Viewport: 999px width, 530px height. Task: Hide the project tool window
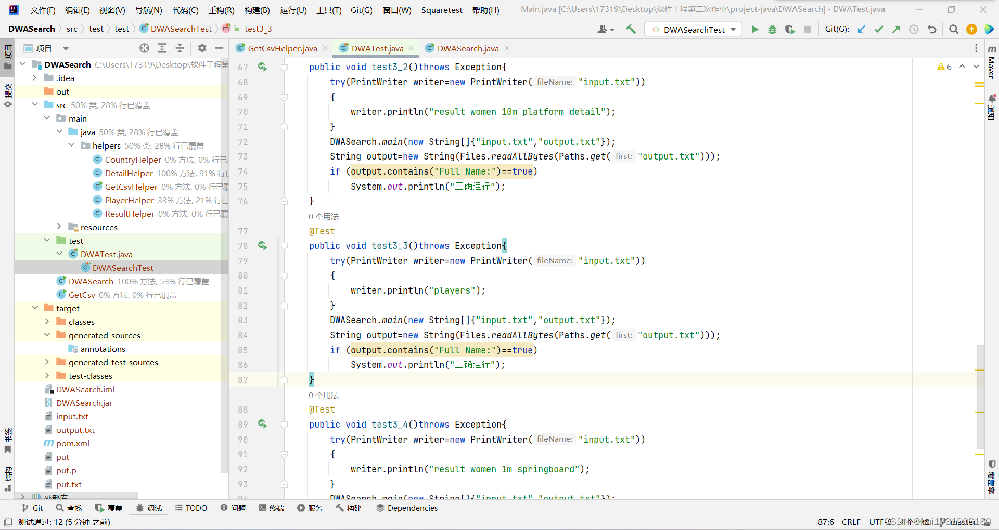pos(219,48)
